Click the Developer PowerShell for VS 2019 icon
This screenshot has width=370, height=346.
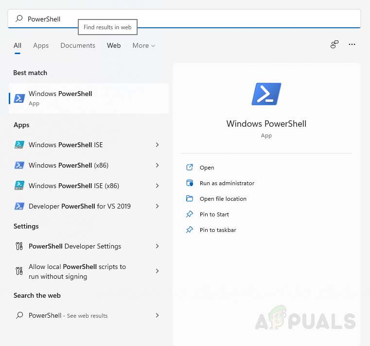pyautogui.click(x=19, y=206)
